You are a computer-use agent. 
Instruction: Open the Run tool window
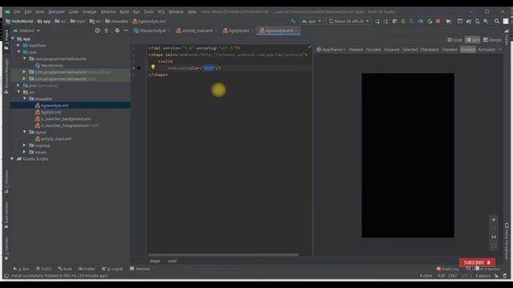22,269
